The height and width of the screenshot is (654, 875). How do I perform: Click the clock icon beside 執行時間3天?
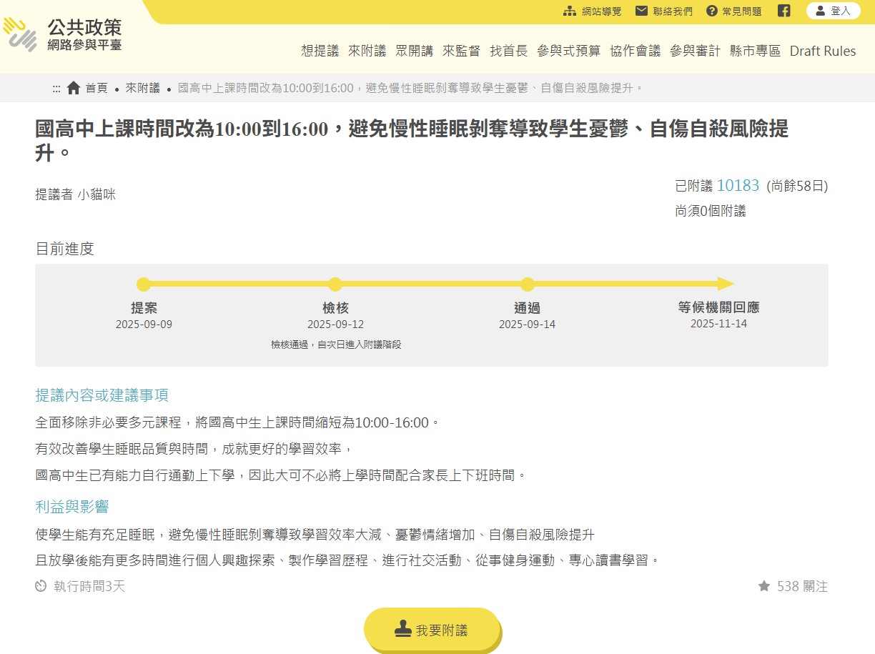(41, 586)
